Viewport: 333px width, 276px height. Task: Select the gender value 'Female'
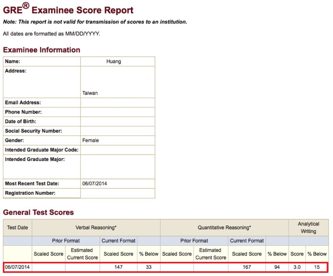pyautogui.click(x=90, y=140)
